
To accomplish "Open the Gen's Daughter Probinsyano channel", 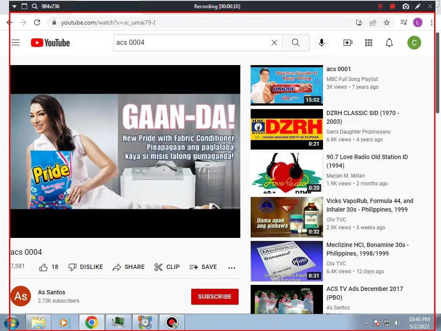I will pos(358,131).
